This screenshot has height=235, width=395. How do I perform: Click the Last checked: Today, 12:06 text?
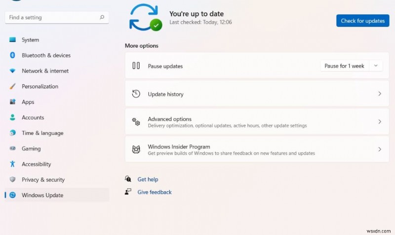click(200, 22)
